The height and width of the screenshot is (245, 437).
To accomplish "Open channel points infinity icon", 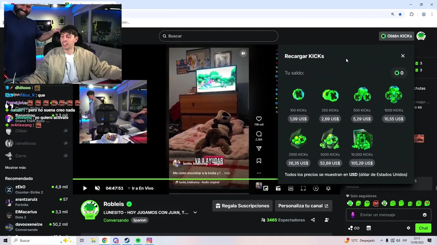I will [x=354, y=228].
